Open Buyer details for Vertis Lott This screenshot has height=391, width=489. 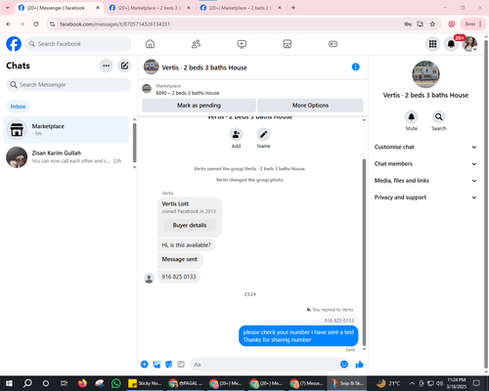190,225
